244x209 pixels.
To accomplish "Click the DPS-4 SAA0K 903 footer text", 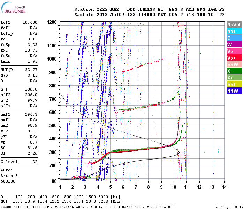I will coord(125,207).
